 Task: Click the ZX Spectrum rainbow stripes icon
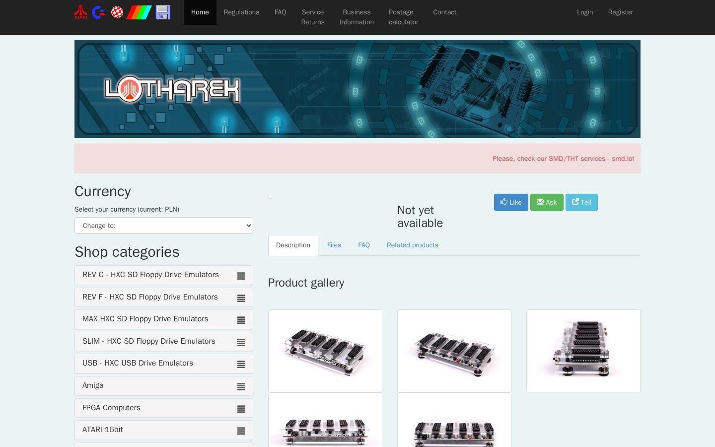tap(139, 12)
